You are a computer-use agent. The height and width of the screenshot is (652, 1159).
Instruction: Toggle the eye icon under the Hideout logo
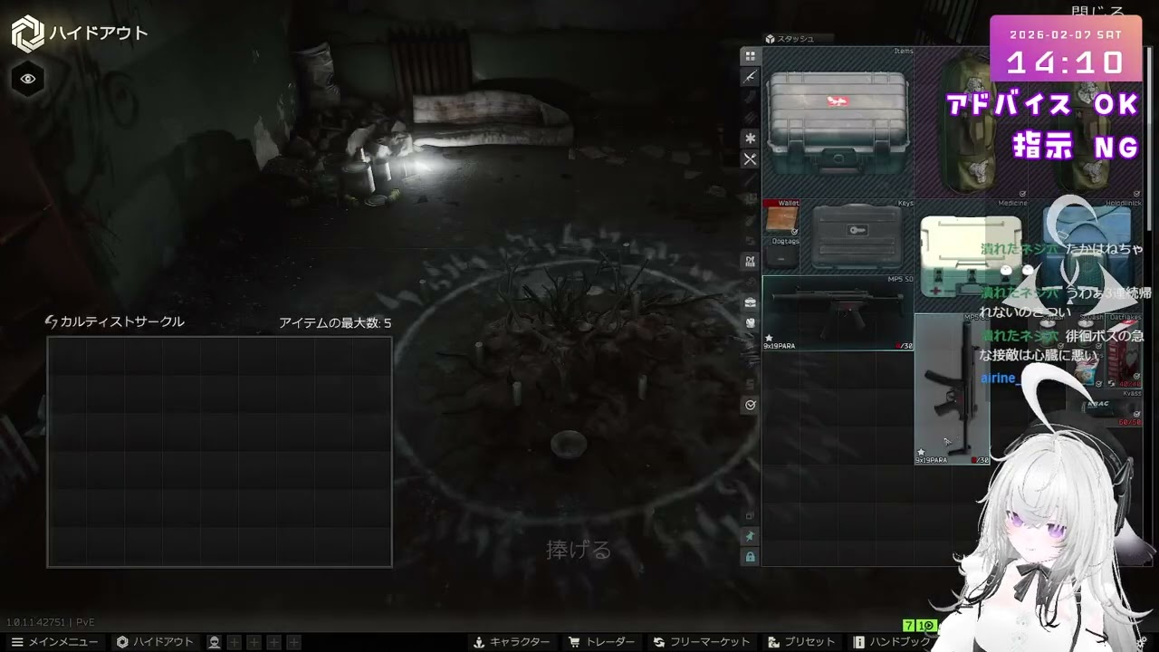coord(28,79)
